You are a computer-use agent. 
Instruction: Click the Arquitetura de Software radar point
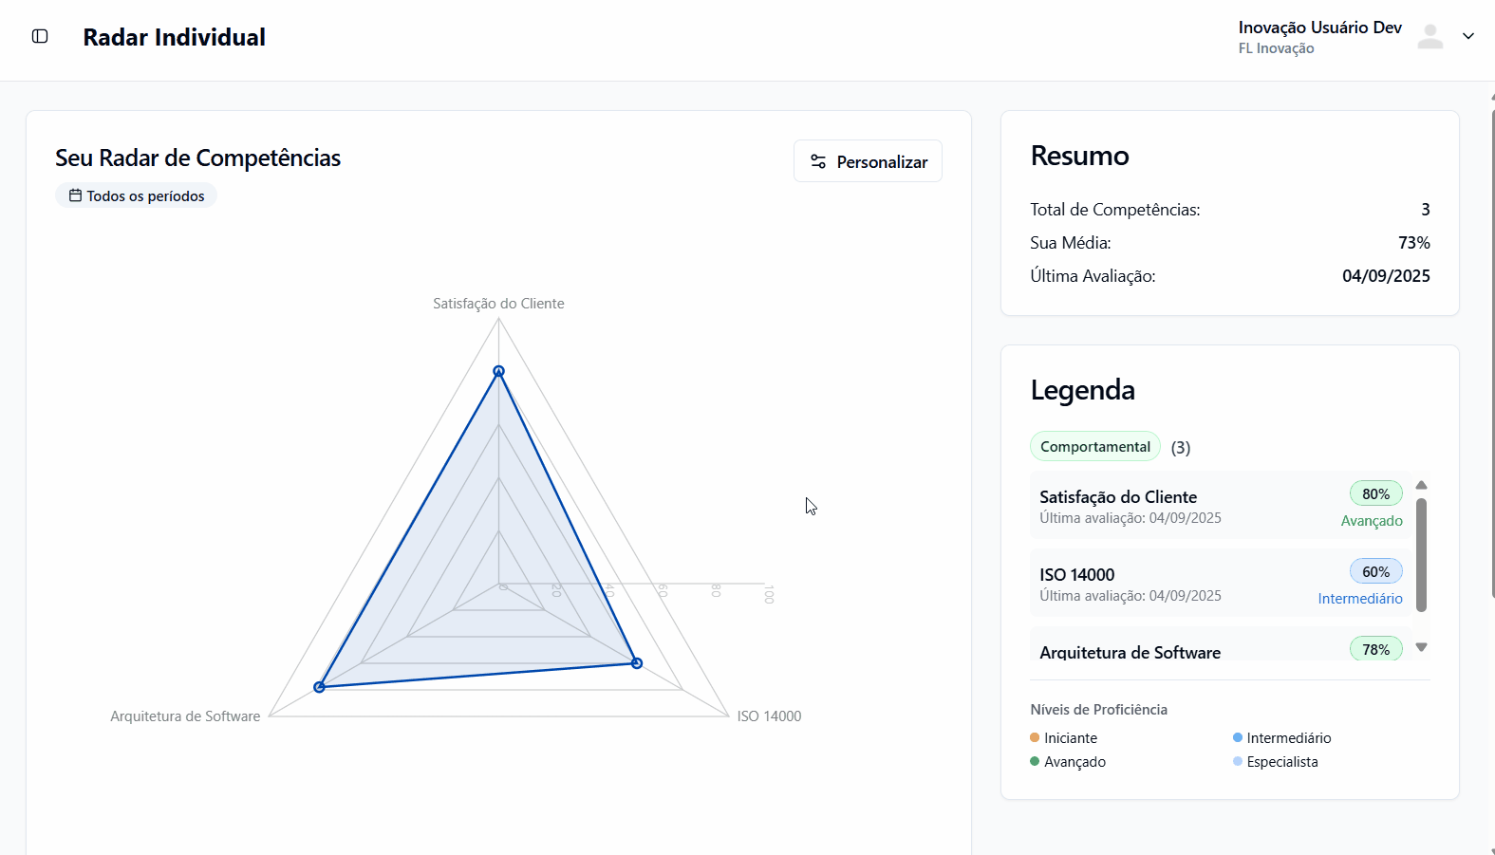[x=319, y=687]
